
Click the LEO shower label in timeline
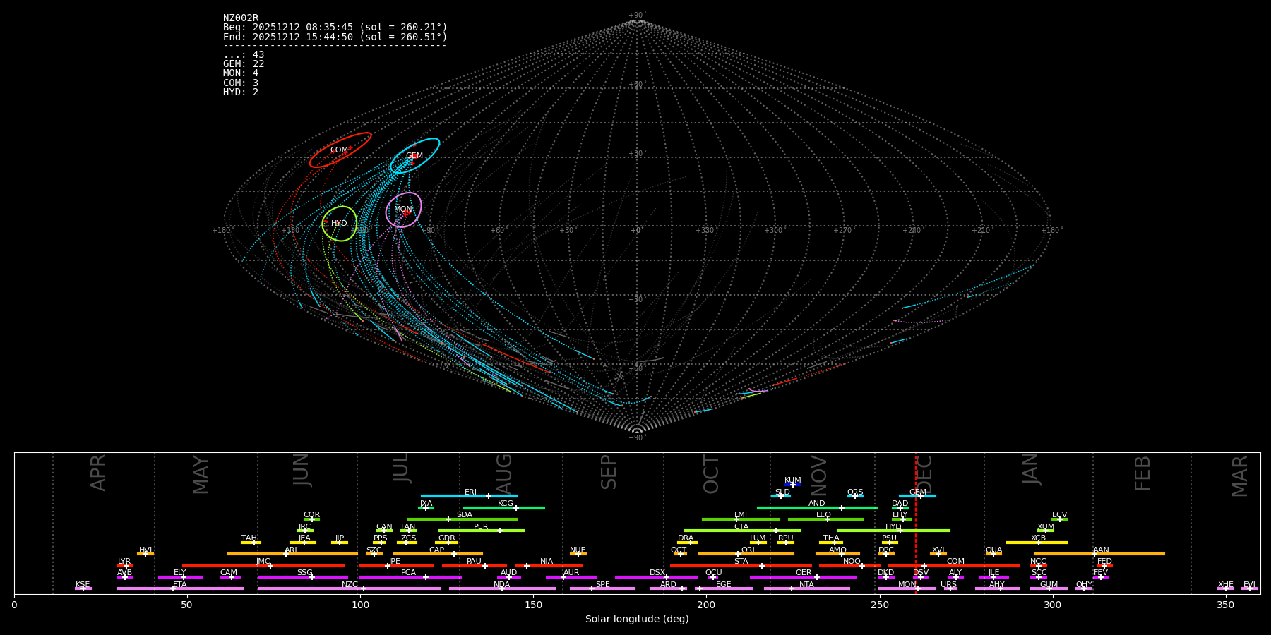coord(823,515)
